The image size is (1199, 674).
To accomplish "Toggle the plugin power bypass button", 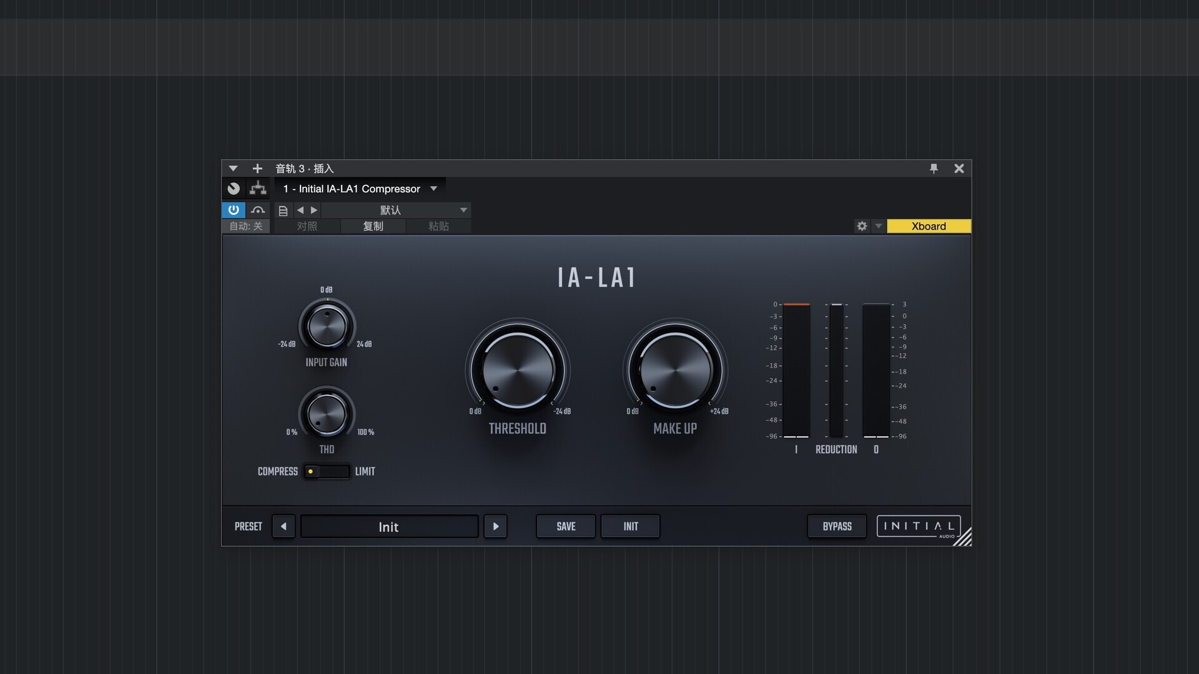I will (x=234, y=210).
